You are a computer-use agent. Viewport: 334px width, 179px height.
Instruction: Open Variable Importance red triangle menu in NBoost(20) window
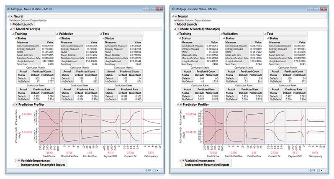point(183,161)
